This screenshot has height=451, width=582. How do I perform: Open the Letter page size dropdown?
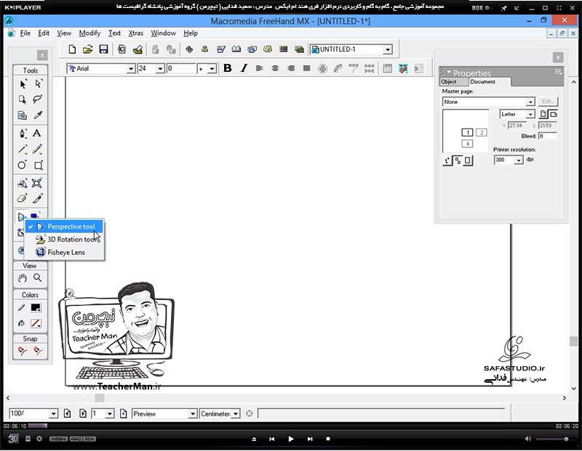[530, 114]
